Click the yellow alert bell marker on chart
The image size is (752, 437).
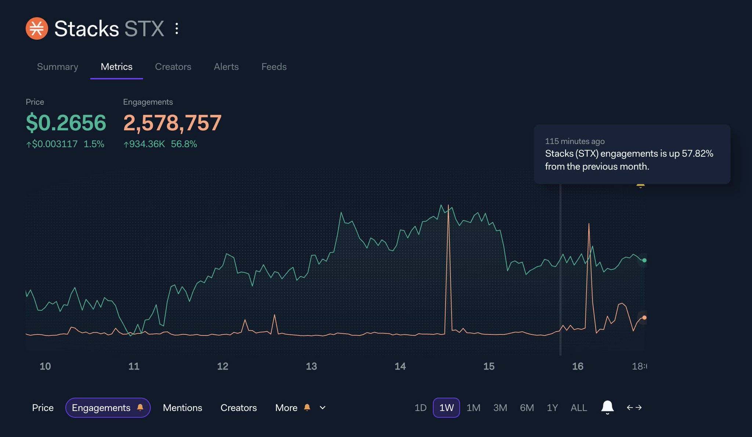[640, 185]
